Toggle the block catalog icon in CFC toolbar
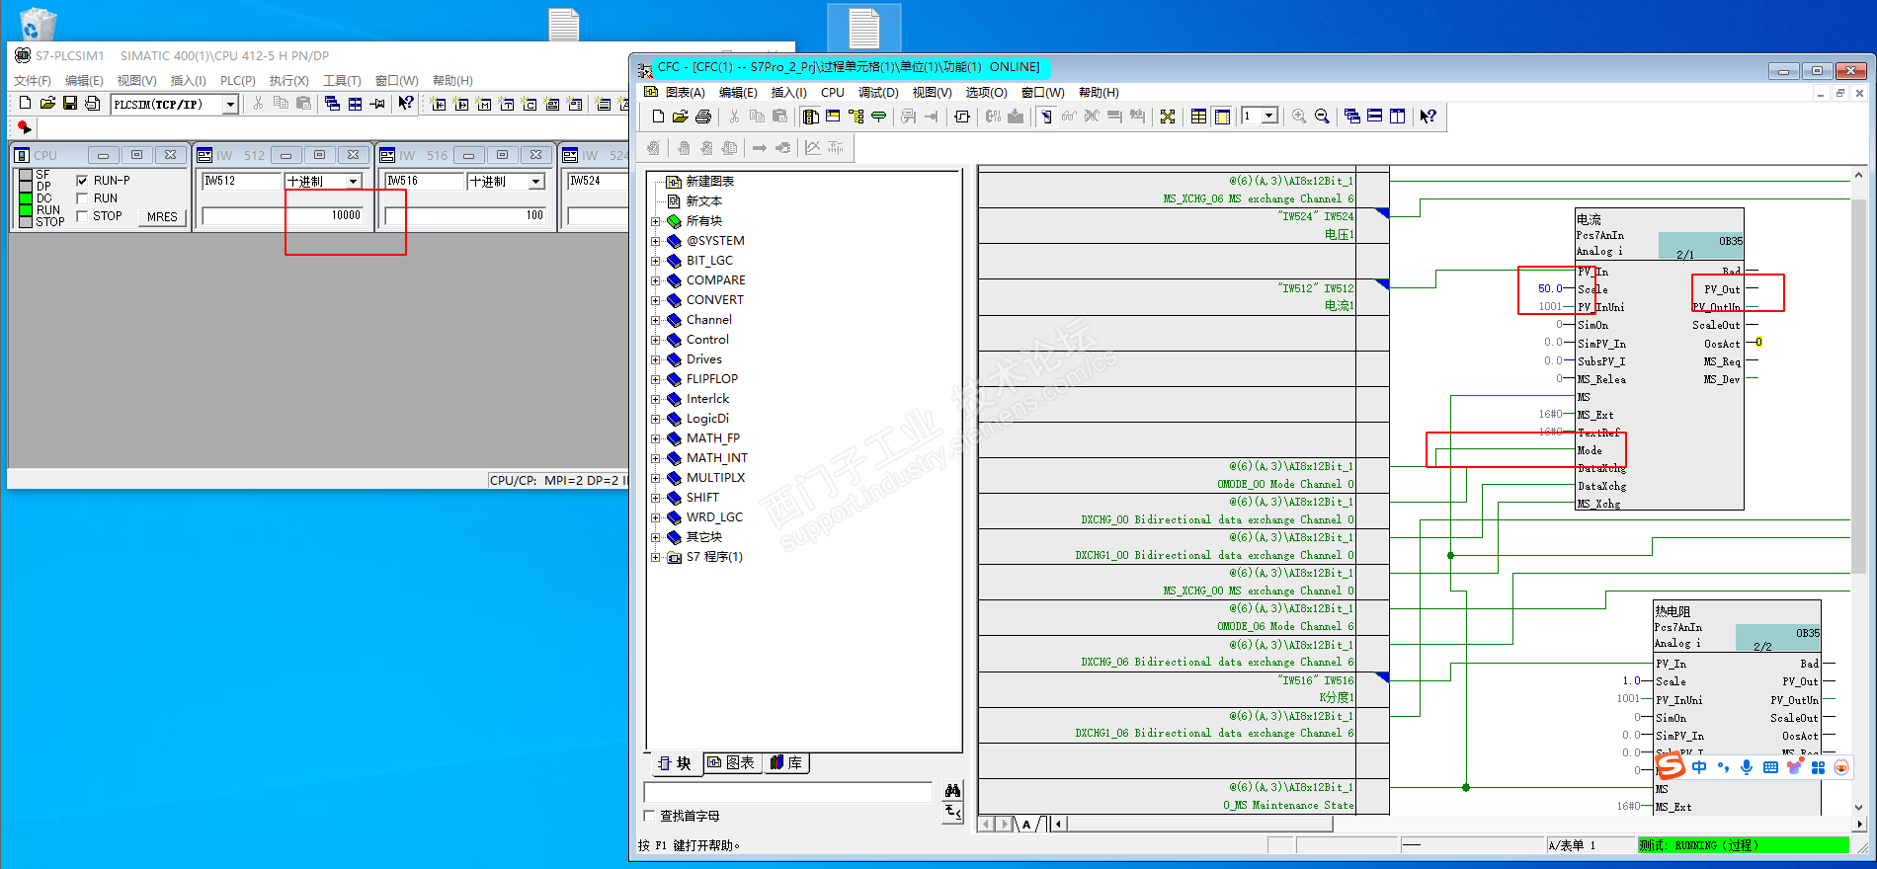The width and height of the screenshot is (1877, 869). coord(811,117)
